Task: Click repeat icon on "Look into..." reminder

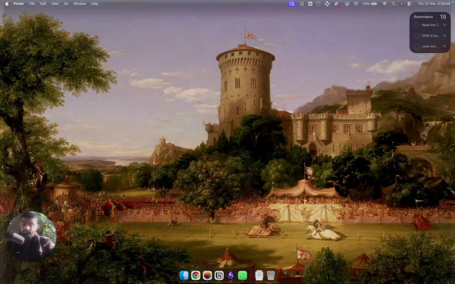Action: (444, 47)
